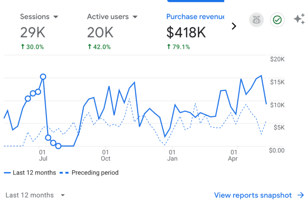
Task: Click the green checkmark data quality icon
Action: pyautogui.click(x=277, y=20)
